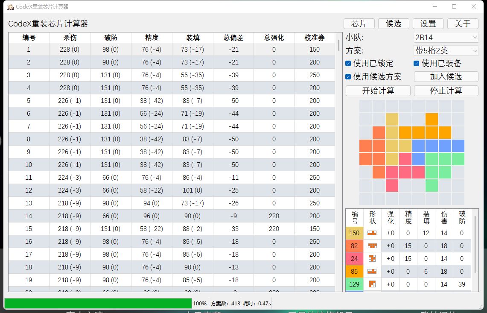
Task: Select the shape icon of chip 24
Action: click(373, 259)
